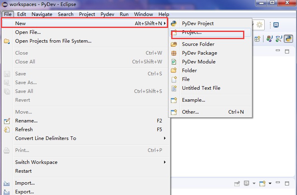Select PyDev Project in New submenu
The height and width of the screenshot is (195, 297).
click(211, 24)
